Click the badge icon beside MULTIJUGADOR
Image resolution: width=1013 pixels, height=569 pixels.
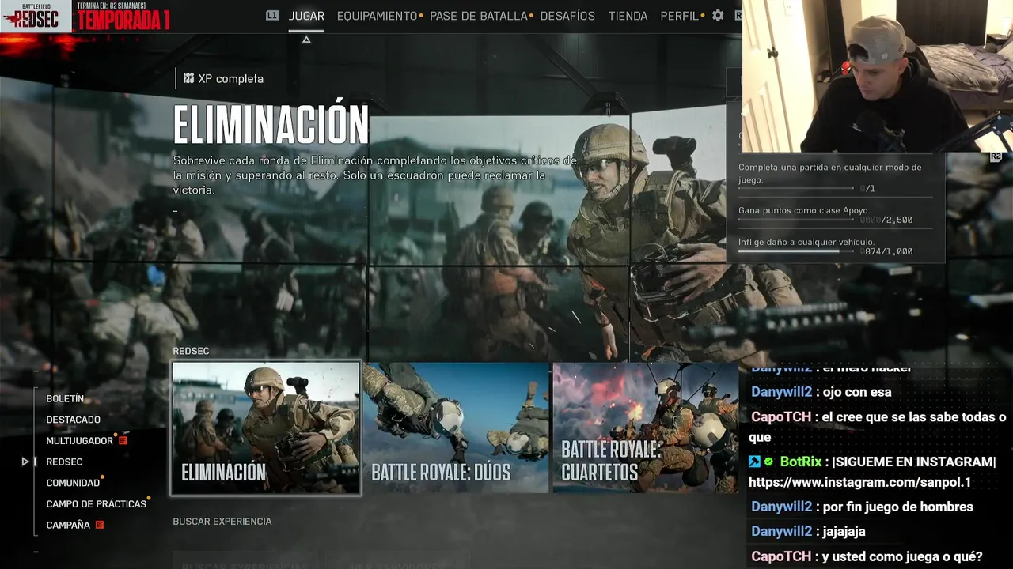[x=123, y=440]
